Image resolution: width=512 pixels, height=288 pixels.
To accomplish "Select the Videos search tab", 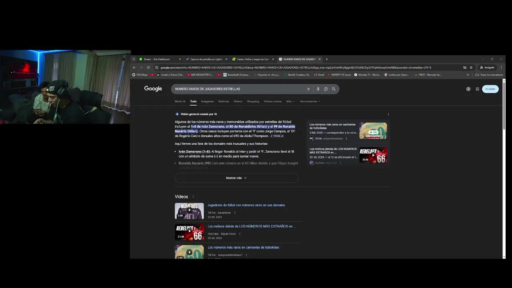I will click(238, 102).
